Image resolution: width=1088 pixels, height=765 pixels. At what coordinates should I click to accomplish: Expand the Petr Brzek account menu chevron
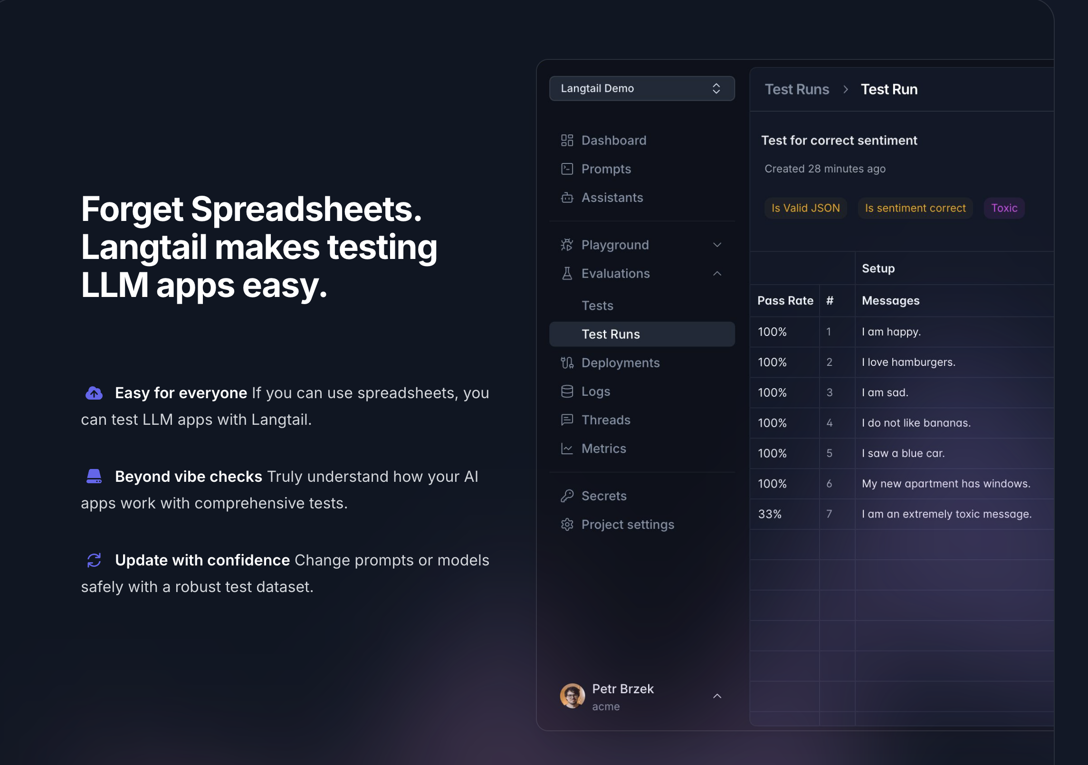pyautogui.click(x=717, y=696)
